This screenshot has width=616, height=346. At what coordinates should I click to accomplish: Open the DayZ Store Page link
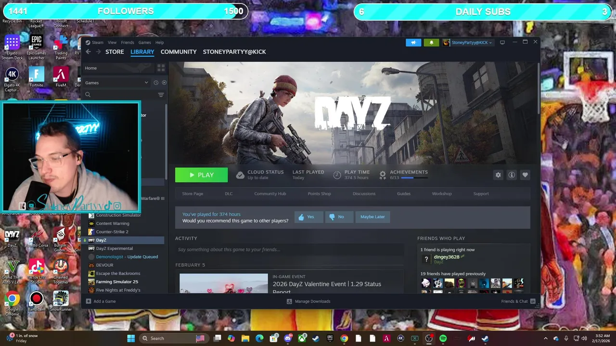click(192, 194)
